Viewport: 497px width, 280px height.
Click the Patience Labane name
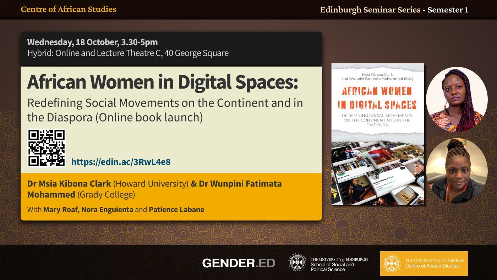[176, 210]
